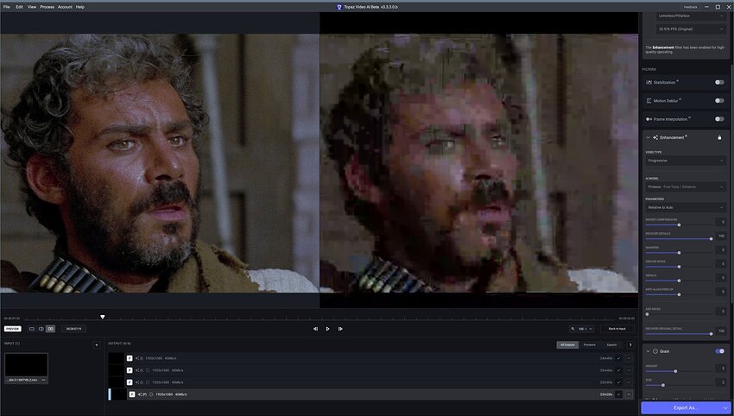Open the Account menu

65,7
